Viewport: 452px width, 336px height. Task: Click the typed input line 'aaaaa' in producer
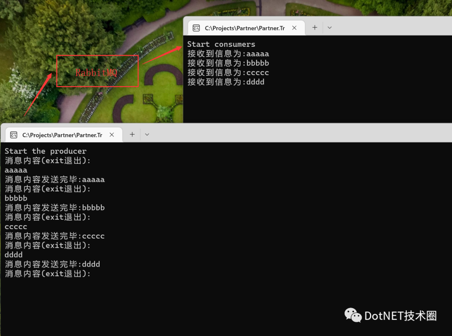16,171
